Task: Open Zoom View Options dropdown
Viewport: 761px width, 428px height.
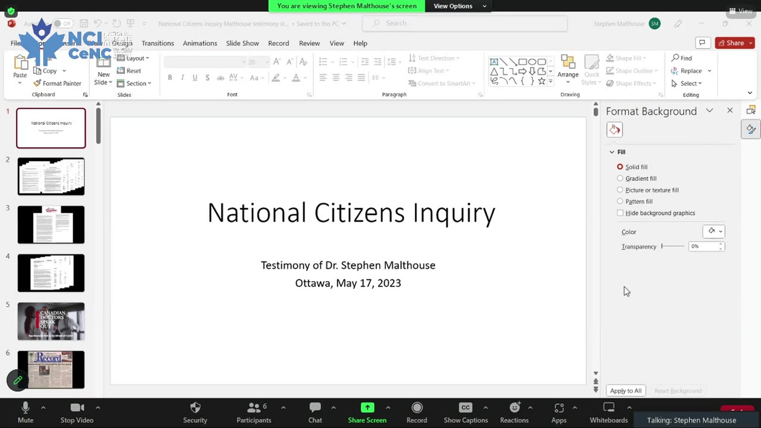Action: [x=460, y=6]
